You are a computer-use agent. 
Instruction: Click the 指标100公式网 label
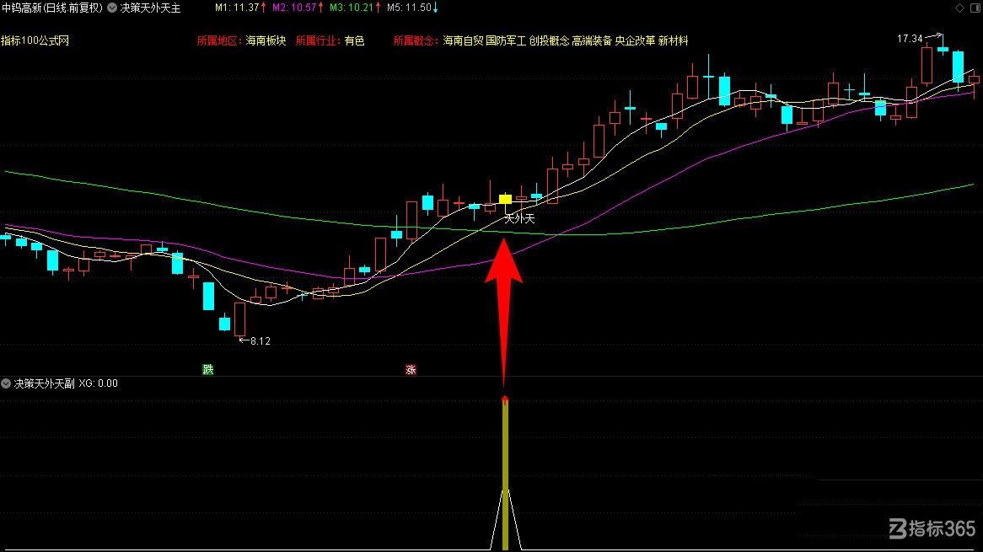coord(35,40)
